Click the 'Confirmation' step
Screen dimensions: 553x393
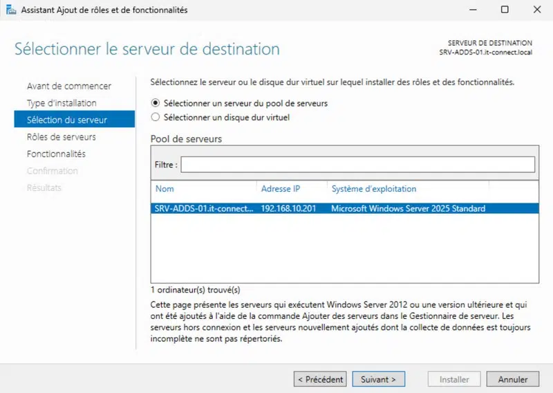pos(53,171)
